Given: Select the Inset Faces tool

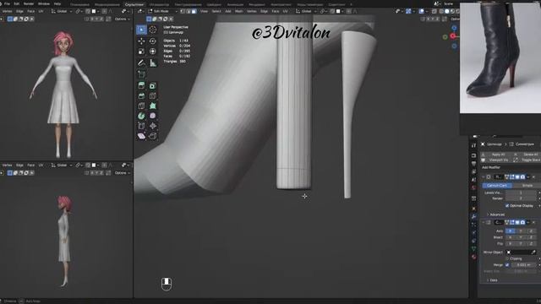Looking at the screenshot, I should pyautogui.click(x=152, y=85).
